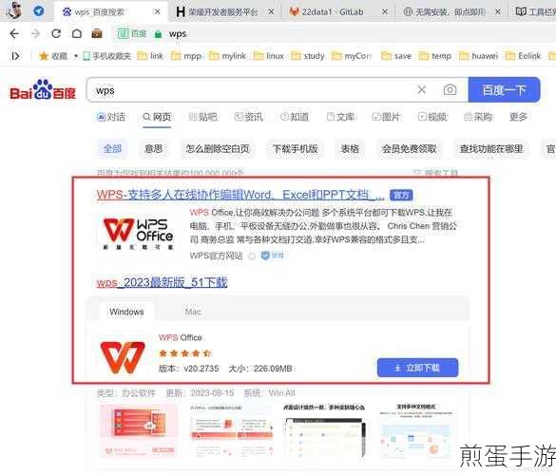Close the 22data1 GitLab tab
The height and width of the screenshot is (475, 556).
point(384,12)
